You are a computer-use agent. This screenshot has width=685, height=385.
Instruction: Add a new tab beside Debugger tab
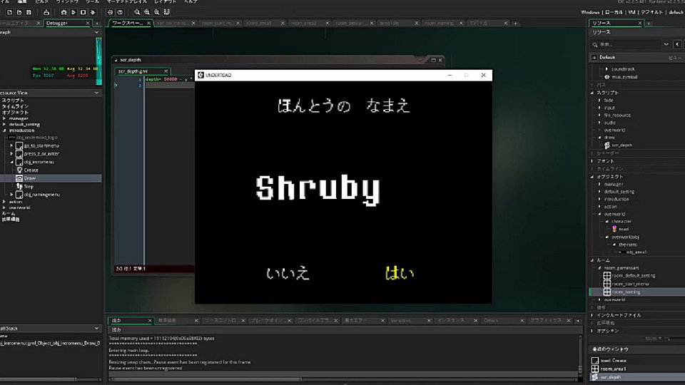pyautogui.click(x=97, y=23)
